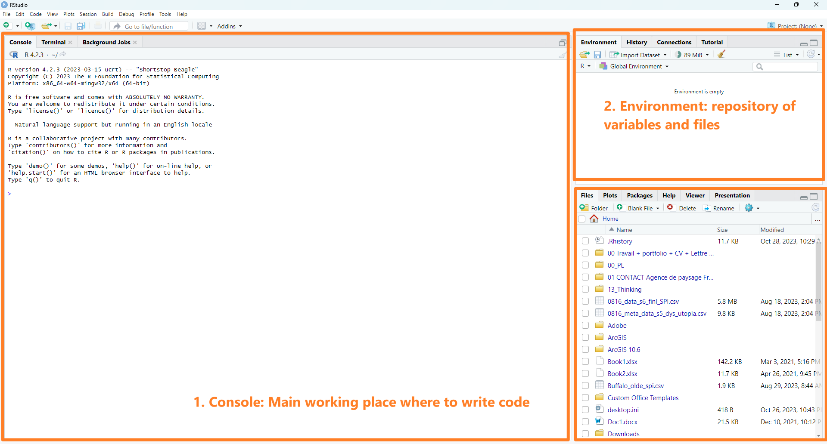
Task: Click the Print document icon
Action: pos(98,26)
